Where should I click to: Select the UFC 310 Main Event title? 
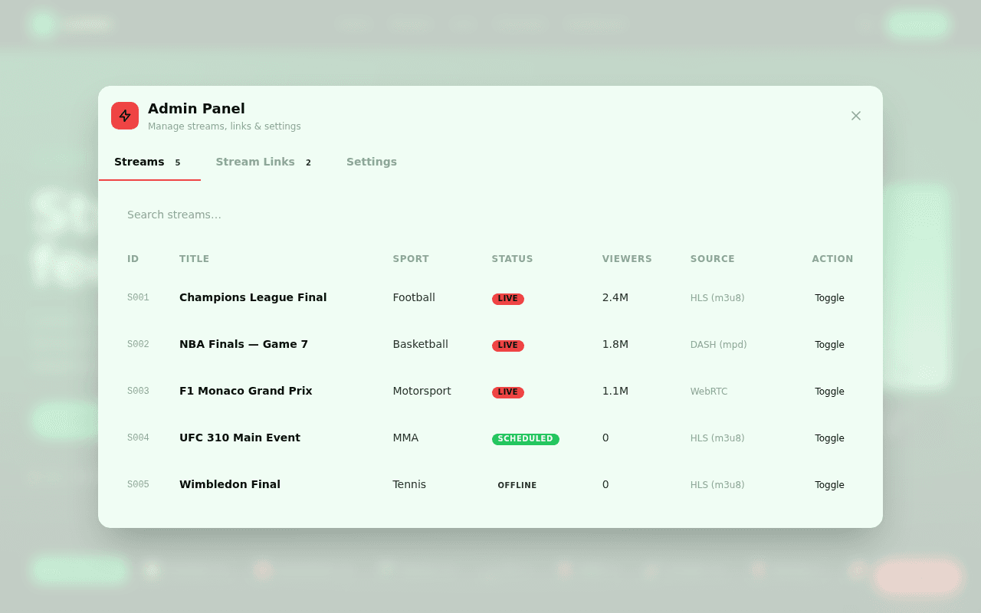tap(240, 438)
